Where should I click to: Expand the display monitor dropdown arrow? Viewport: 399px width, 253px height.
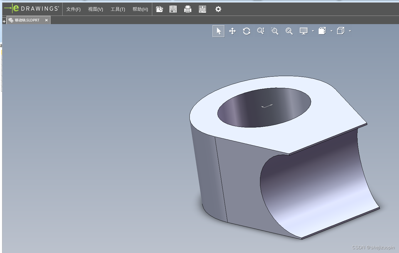313,31
